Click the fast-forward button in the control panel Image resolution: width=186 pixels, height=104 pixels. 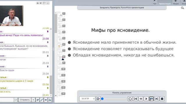(x=151, y=99)
